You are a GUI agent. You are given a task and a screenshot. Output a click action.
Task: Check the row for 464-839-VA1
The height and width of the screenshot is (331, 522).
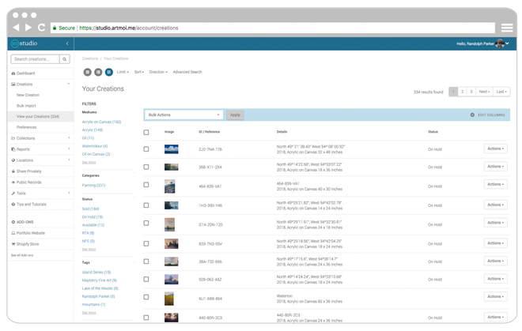pos(146,185)
